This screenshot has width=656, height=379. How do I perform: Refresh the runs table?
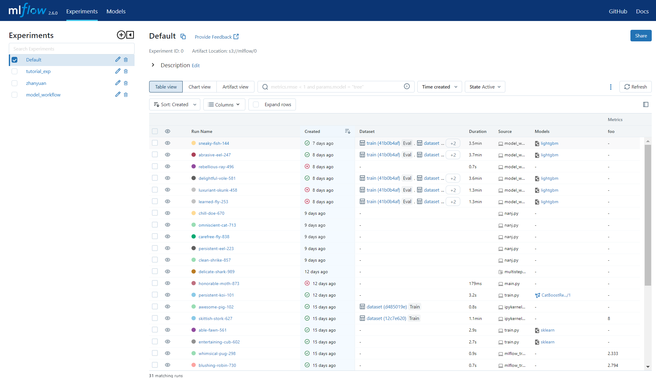636,87
